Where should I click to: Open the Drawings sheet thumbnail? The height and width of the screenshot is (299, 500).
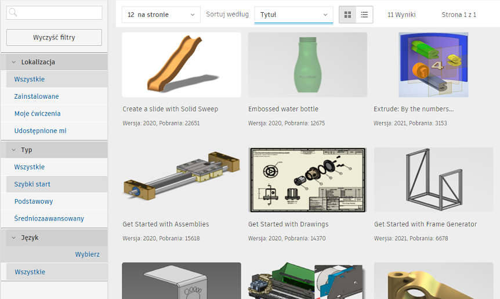pos(307,179)
